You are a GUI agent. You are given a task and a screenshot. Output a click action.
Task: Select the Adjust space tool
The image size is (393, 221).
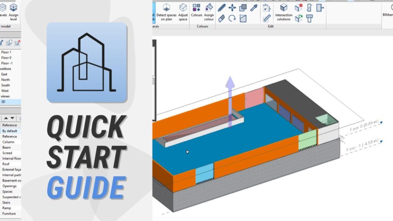pyautogui.click(x=183, y=12)
